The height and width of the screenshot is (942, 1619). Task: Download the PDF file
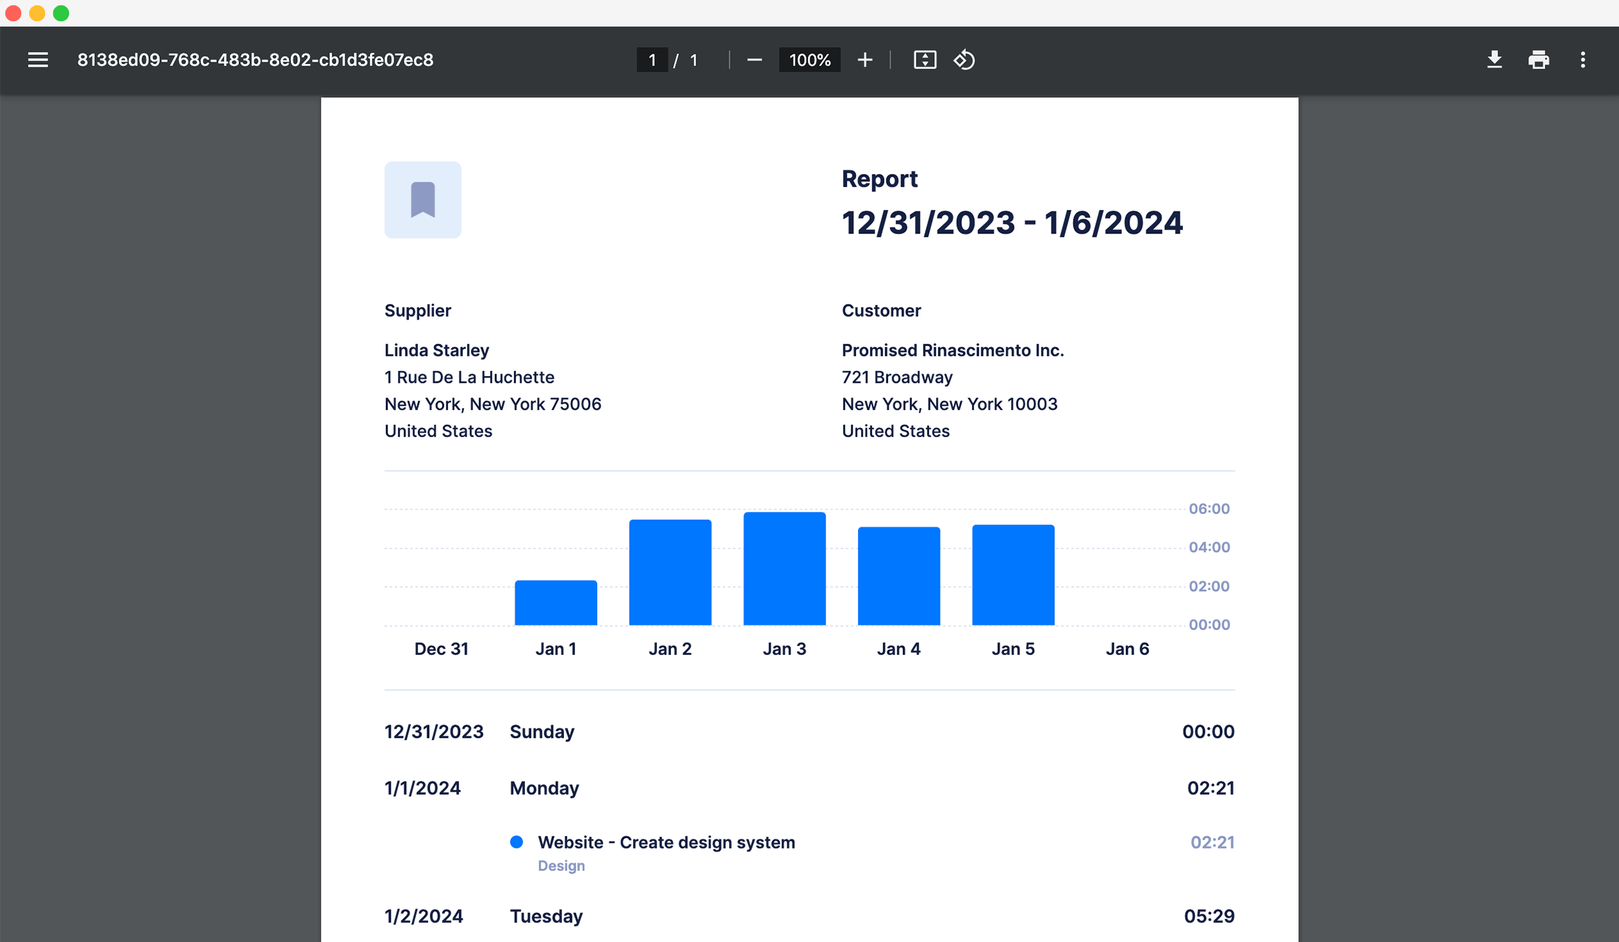[1494, 60]
